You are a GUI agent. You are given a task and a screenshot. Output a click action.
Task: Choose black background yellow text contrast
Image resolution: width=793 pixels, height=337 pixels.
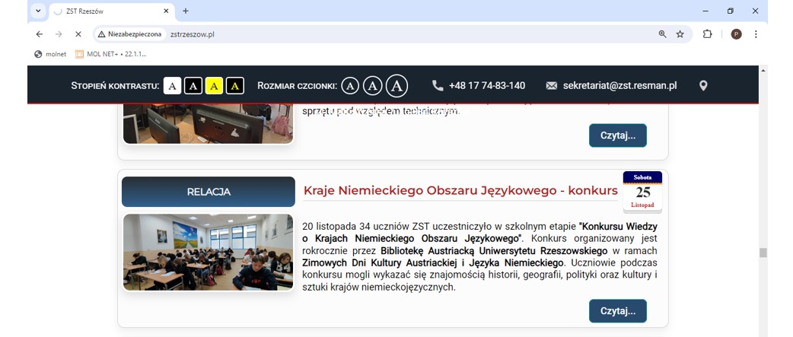point(235,86)
